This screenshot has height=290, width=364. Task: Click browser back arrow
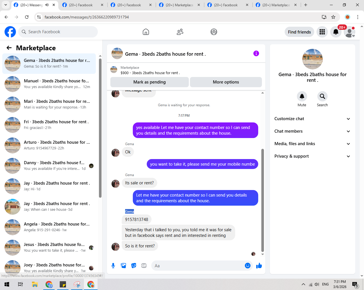6,17
